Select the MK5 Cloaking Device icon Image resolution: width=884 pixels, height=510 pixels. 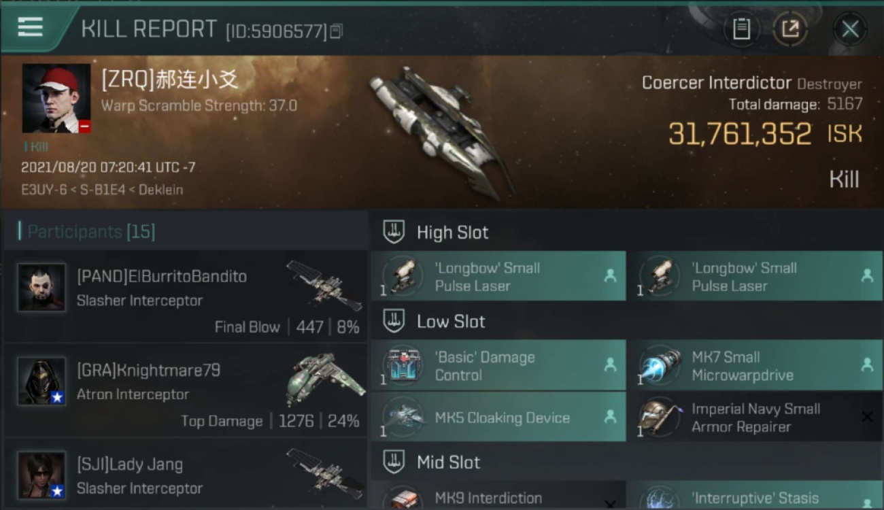pyautogui.click(x=403, y=417)
